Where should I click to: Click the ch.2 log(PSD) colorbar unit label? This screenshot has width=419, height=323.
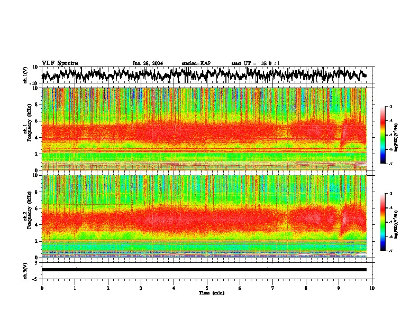coord(396,224)
